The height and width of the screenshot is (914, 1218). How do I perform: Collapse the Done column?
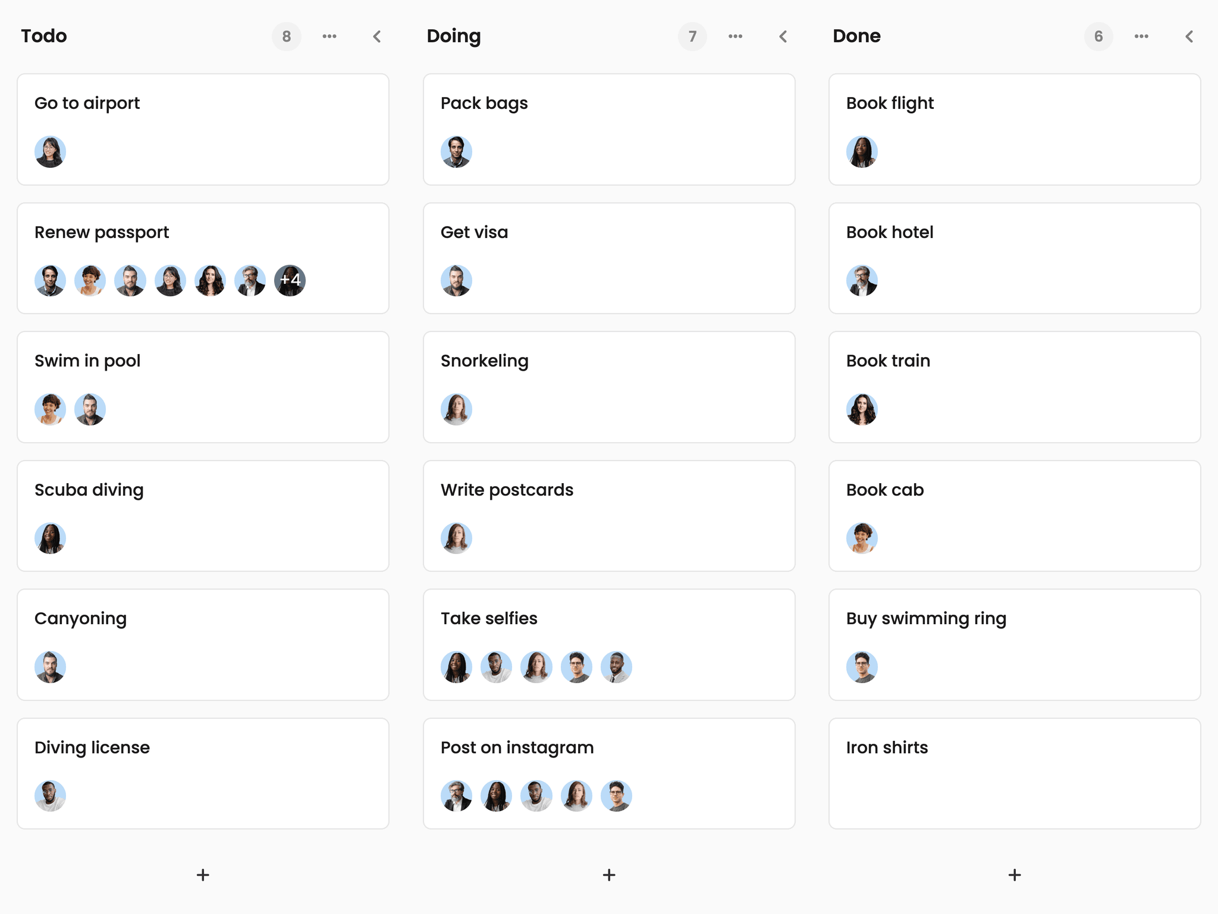pos(1189,36)
